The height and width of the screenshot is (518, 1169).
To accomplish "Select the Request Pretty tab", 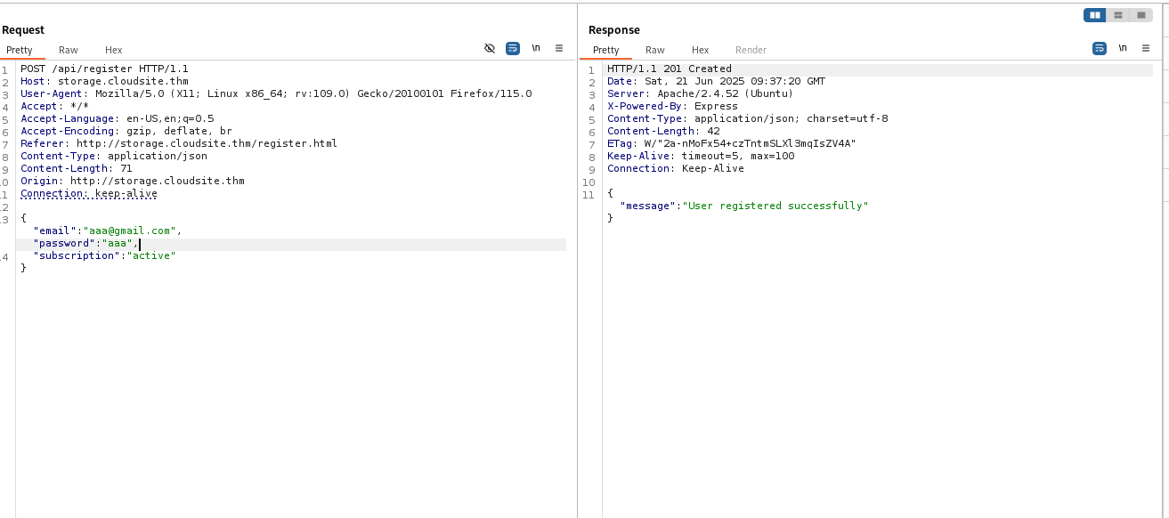I will pyautogui.click(x=20, y=51).
